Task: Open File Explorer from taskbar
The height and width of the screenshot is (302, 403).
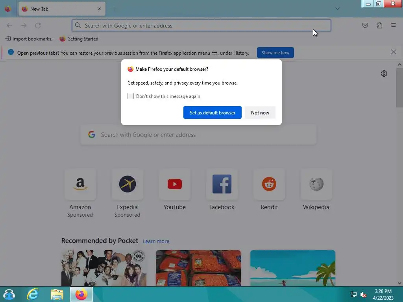Action: coord(57,294)
